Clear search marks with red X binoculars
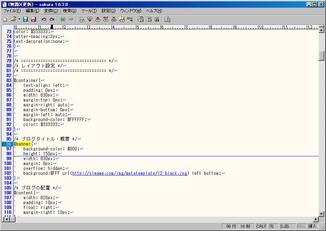 click(x=114, y=19)
